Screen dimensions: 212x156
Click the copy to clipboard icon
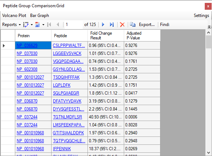point(132,25)
